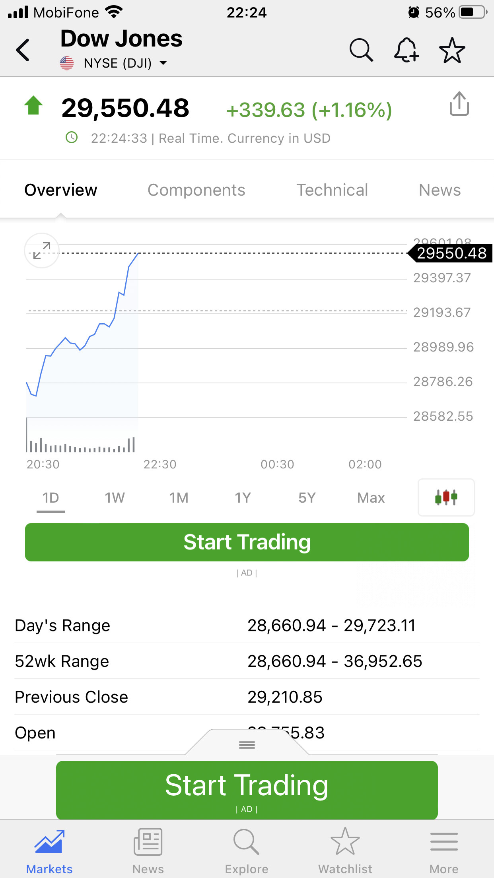494x878 pixels.
Task: Click the 29550.48 price marker on chart
Action: pos(451,253)
